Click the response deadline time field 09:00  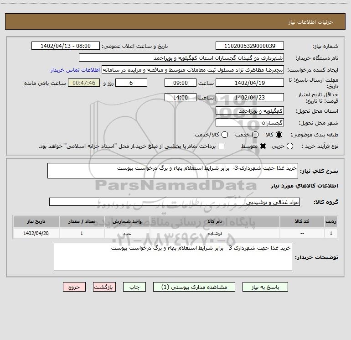[181, 83]
